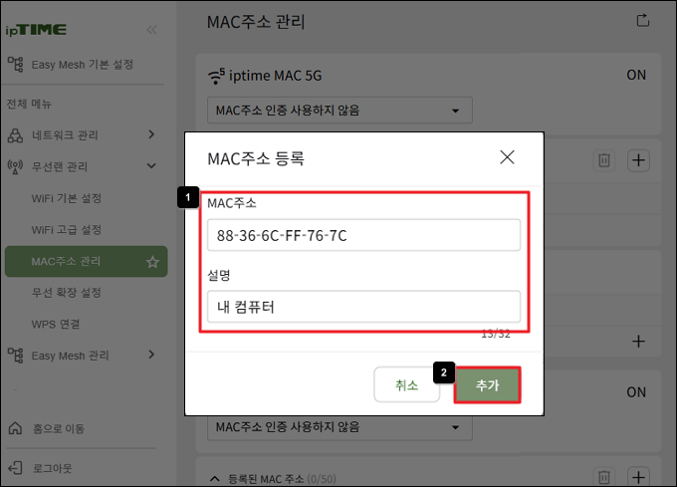Screen dimensions: 677x487
Task: Click the home icon next to 홈으로 이동
Action: click(16, 428)
